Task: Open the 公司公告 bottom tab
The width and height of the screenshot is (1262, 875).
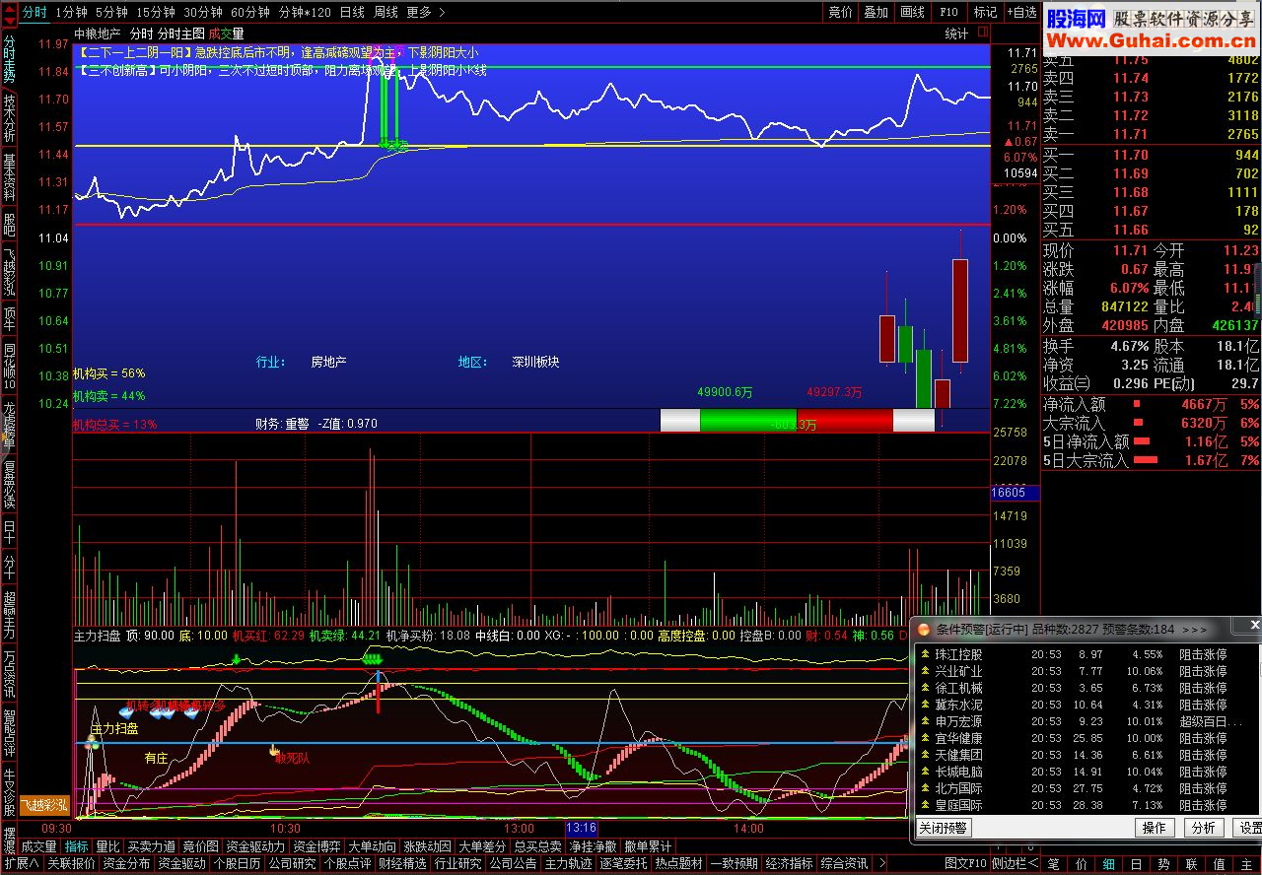Action: [x=513, y=864]
